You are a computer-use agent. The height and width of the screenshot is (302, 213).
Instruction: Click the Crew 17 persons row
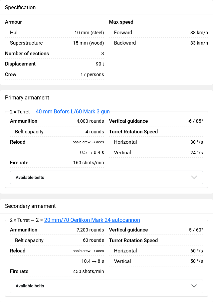point(54,75)
